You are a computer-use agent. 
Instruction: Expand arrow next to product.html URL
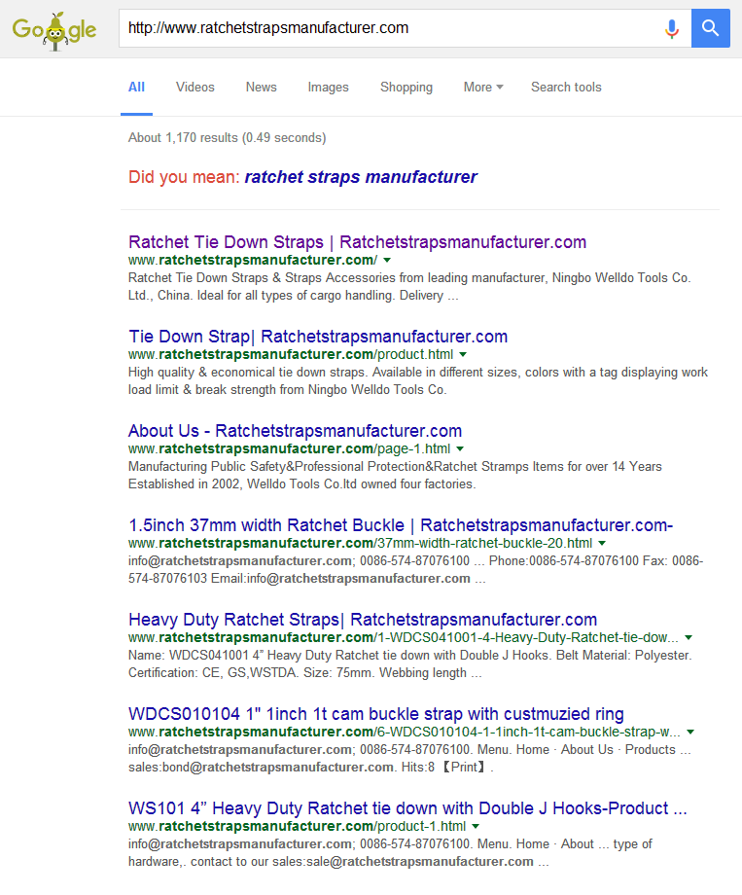pos(463,354)
